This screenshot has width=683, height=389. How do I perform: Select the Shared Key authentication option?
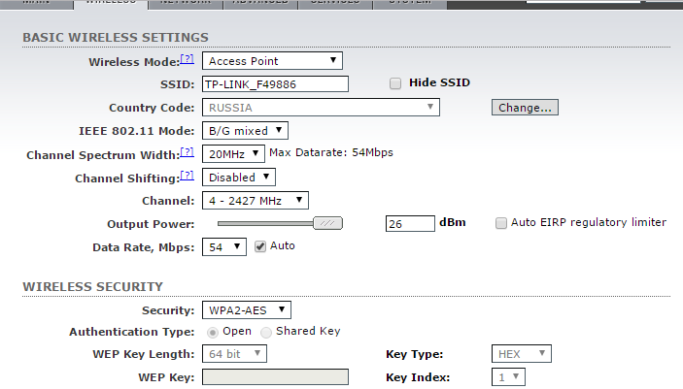(266, 332)
